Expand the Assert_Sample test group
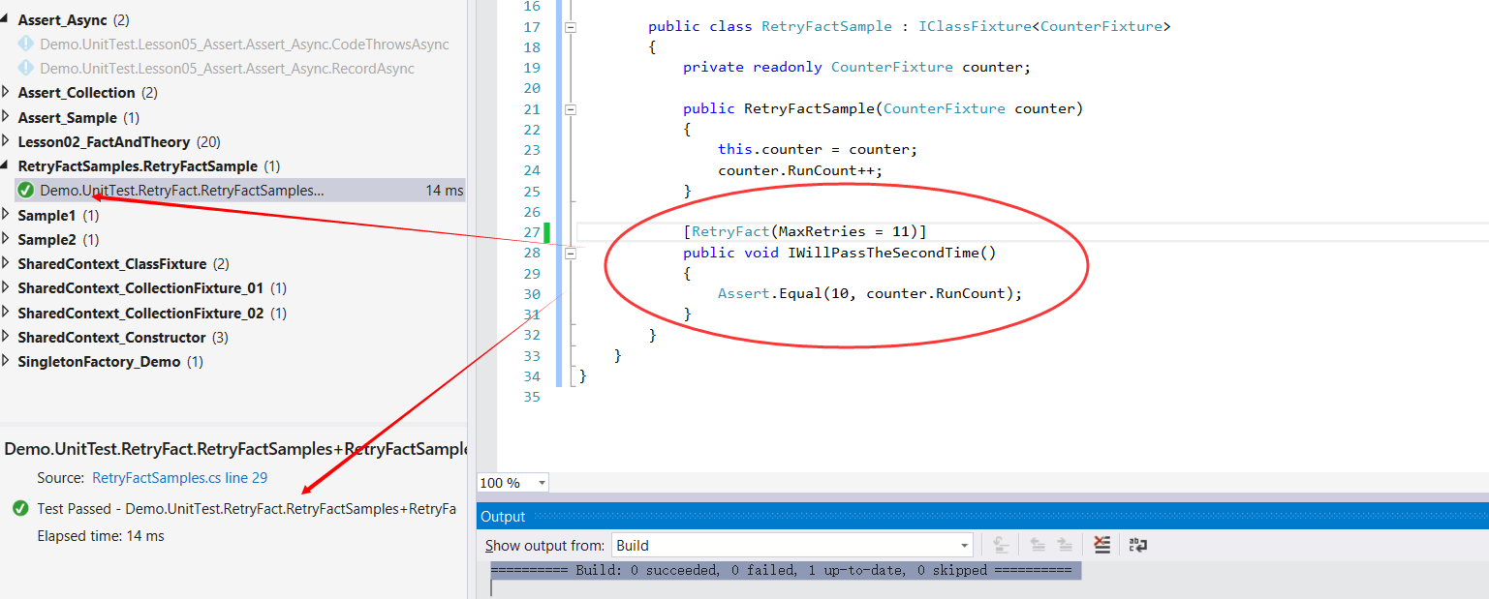The height and width of the screenshot is (599, 1489). point(8,117)
